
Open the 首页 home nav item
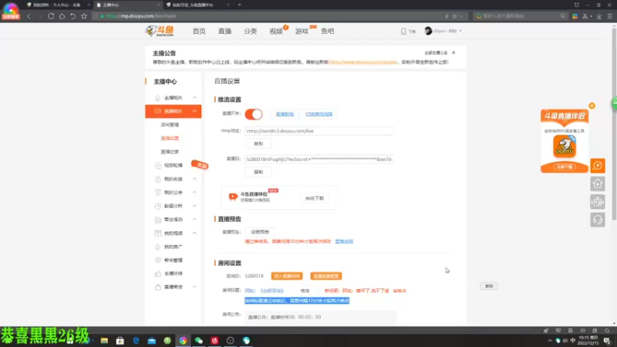[x=199, y=31]
